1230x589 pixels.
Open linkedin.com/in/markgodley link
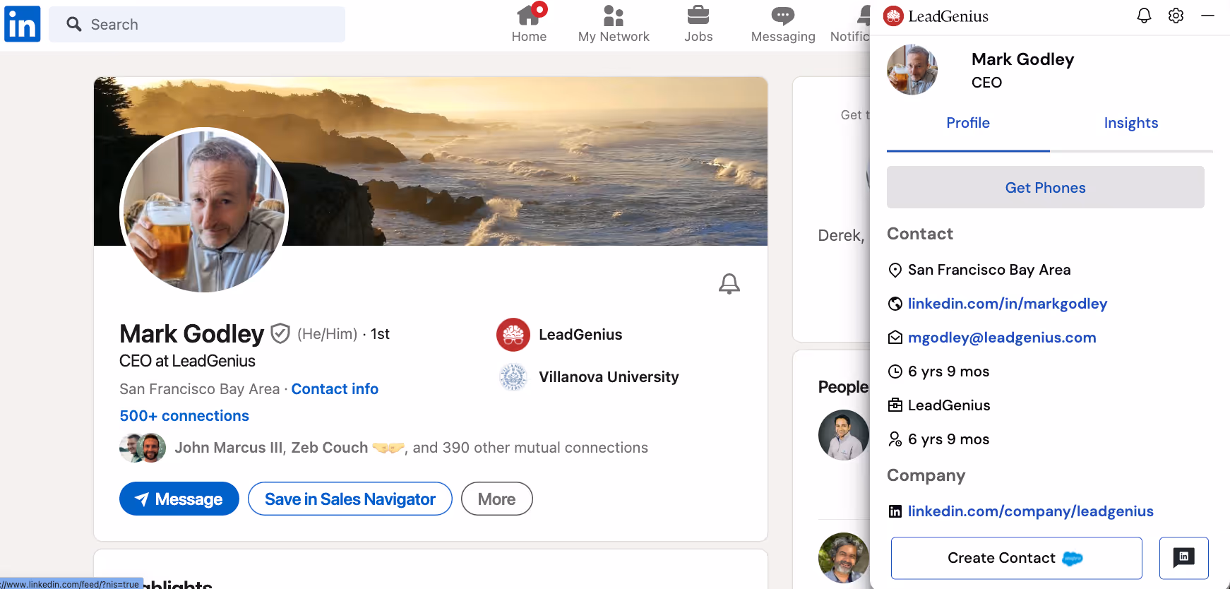[x=1008, y=304]
